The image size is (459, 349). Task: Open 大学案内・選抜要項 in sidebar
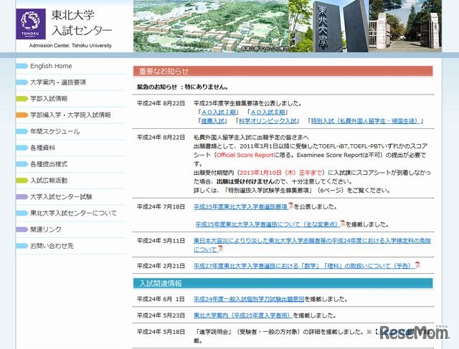pyautogui.click(x=58, y=82)
